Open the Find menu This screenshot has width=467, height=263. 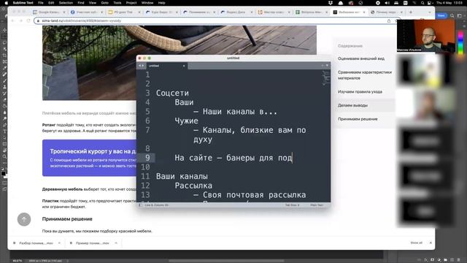(x=81, y=3)
